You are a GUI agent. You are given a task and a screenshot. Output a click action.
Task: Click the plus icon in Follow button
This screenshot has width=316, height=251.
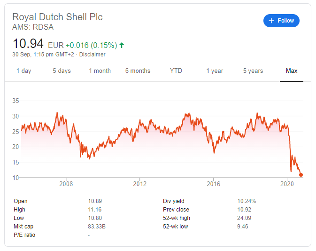pyautogui.click(x=271, y=21)
